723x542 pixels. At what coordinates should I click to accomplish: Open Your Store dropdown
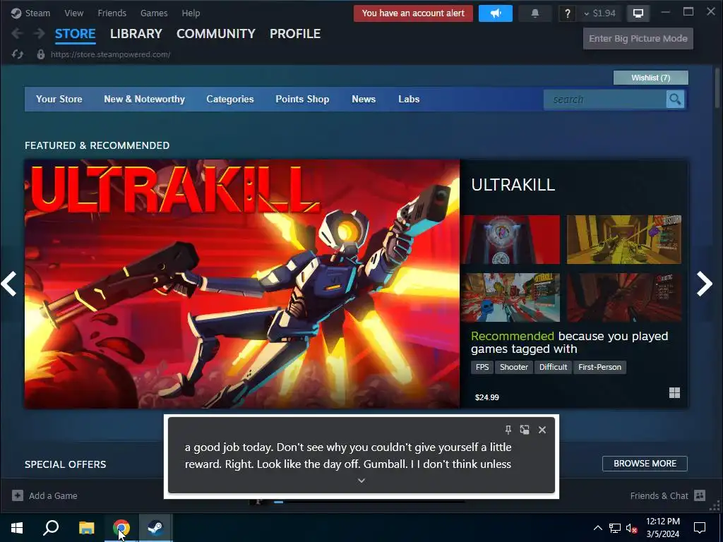coord(59,99)
